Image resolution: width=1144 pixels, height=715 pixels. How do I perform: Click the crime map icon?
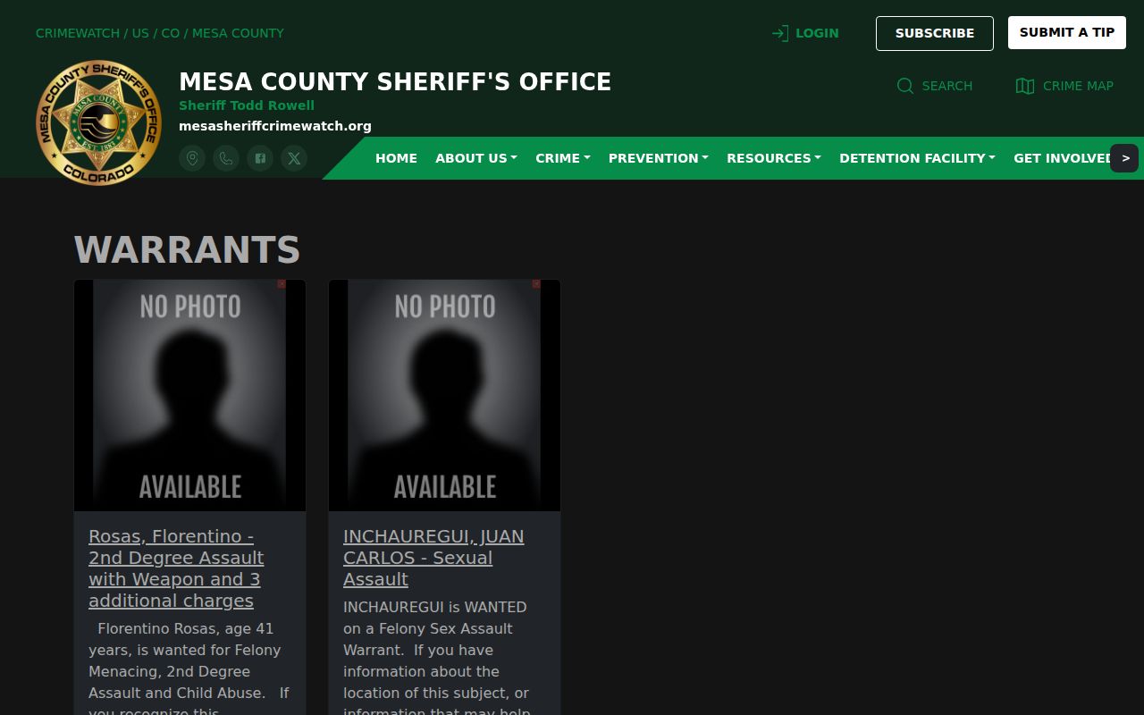tap(1025, 86)
